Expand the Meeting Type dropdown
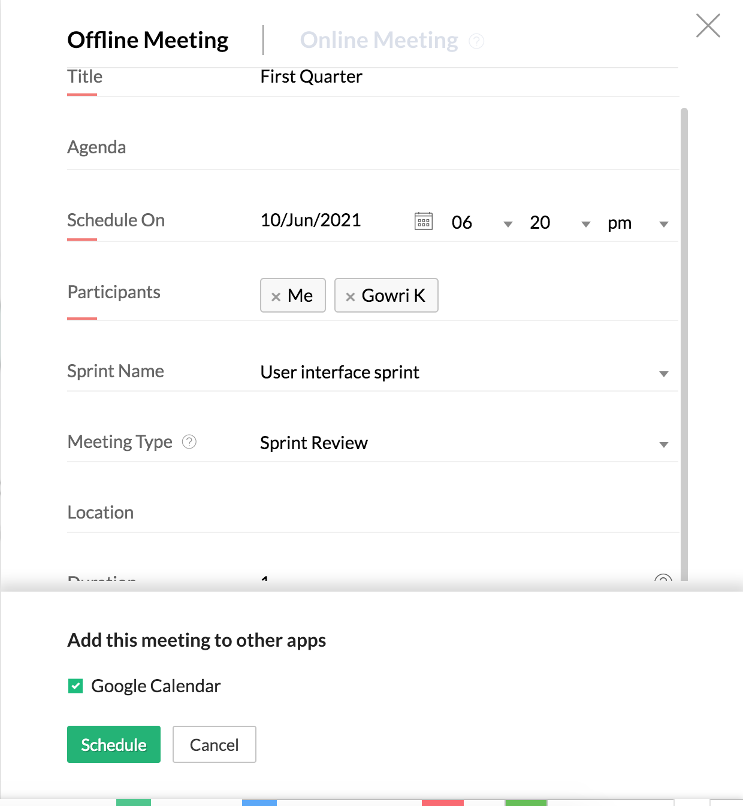This screenshot has width=743, height=806. point(663,444)
